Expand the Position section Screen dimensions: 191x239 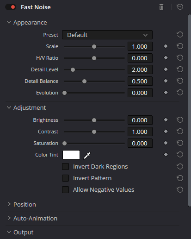9,204
